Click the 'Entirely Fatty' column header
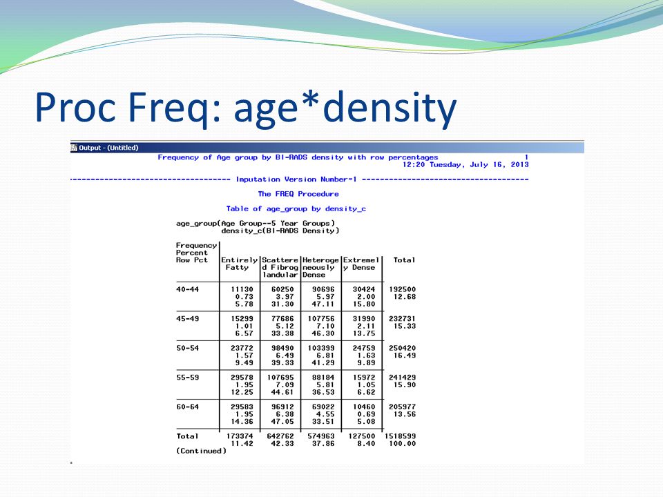 240,264
